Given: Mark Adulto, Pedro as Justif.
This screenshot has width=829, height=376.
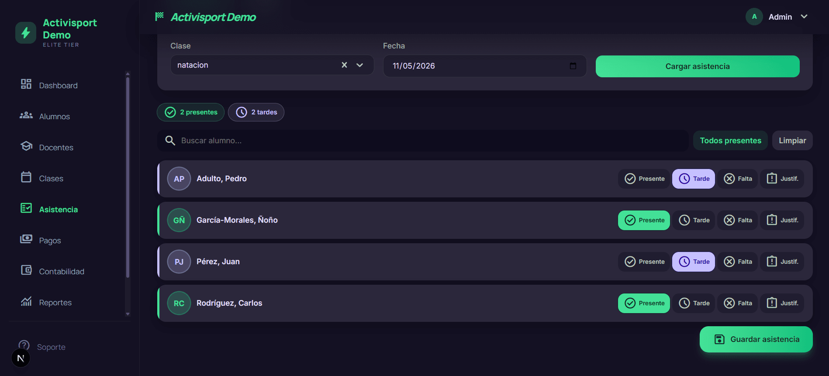Looking at the screenshot, I should (x=782, y=179).
